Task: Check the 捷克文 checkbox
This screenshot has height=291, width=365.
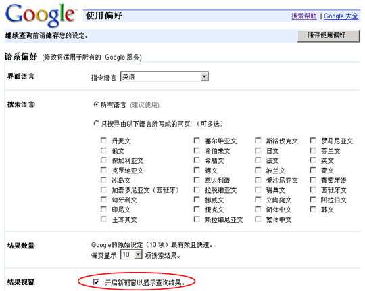Action: [197, 209]
